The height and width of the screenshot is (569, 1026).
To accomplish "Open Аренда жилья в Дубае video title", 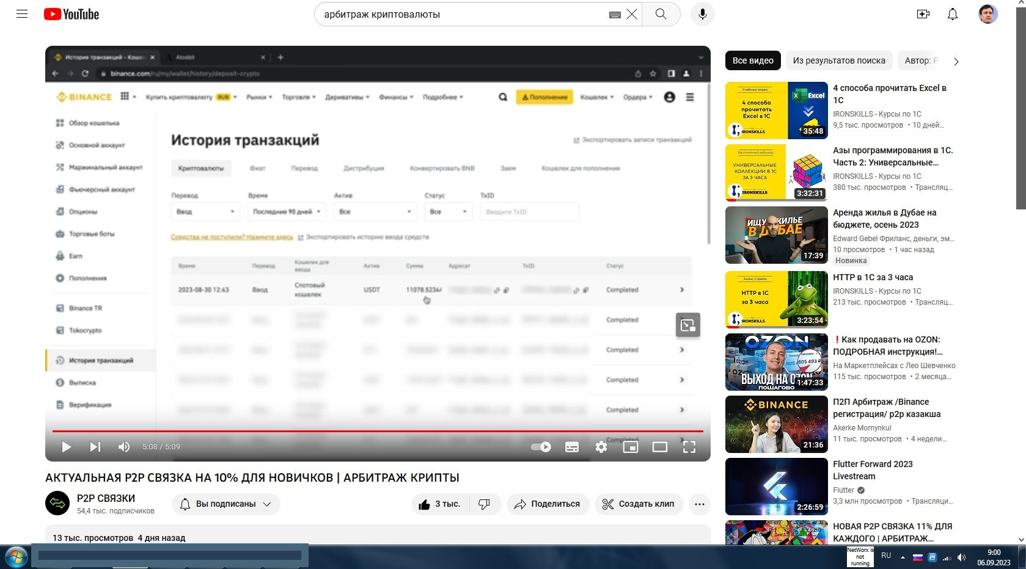I will point(885,219).
